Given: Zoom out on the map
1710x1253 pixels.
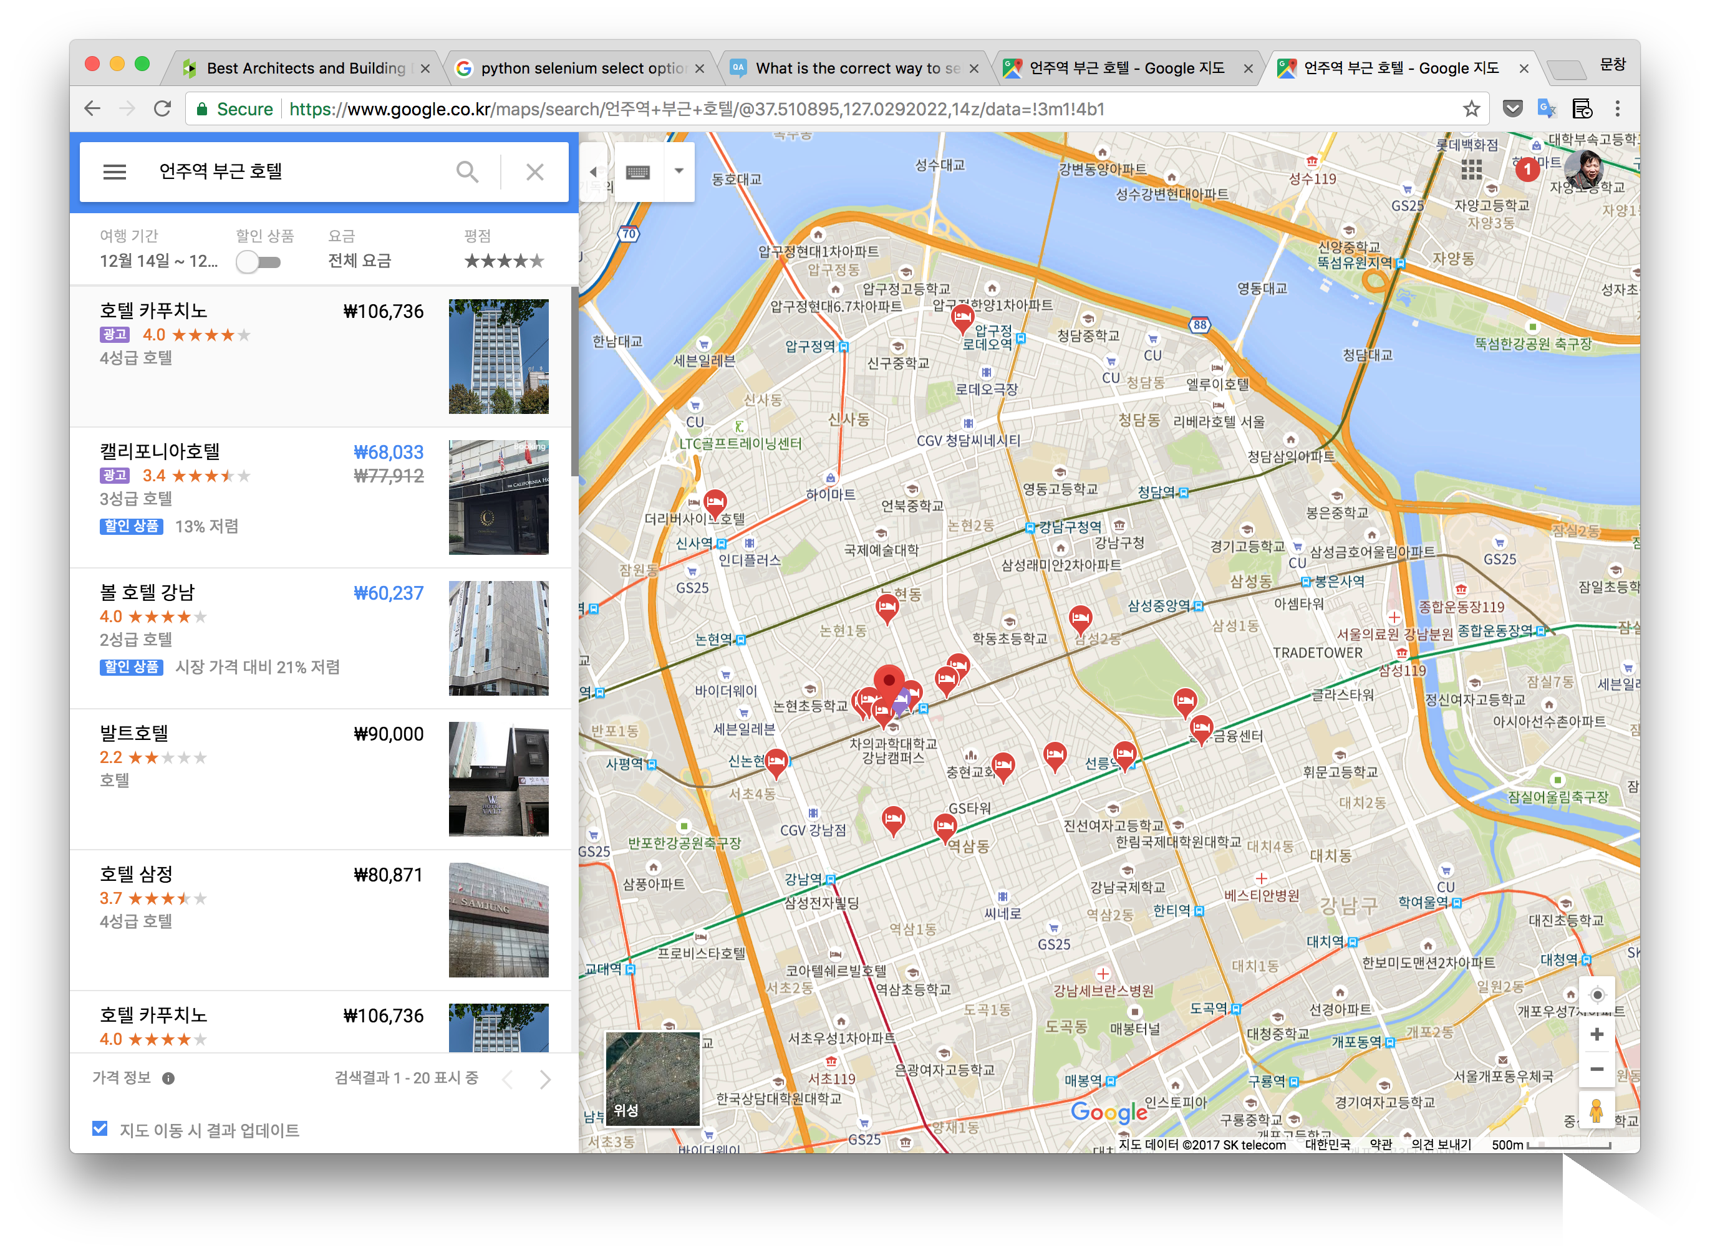Looking at the screenshot, I should click(x=1597, y=1070).
